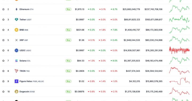Image resolution: width=192 pixels, height=101 pixels.
Task: Open the red USDC sparkline chart
Action: (x=179, y=50)
